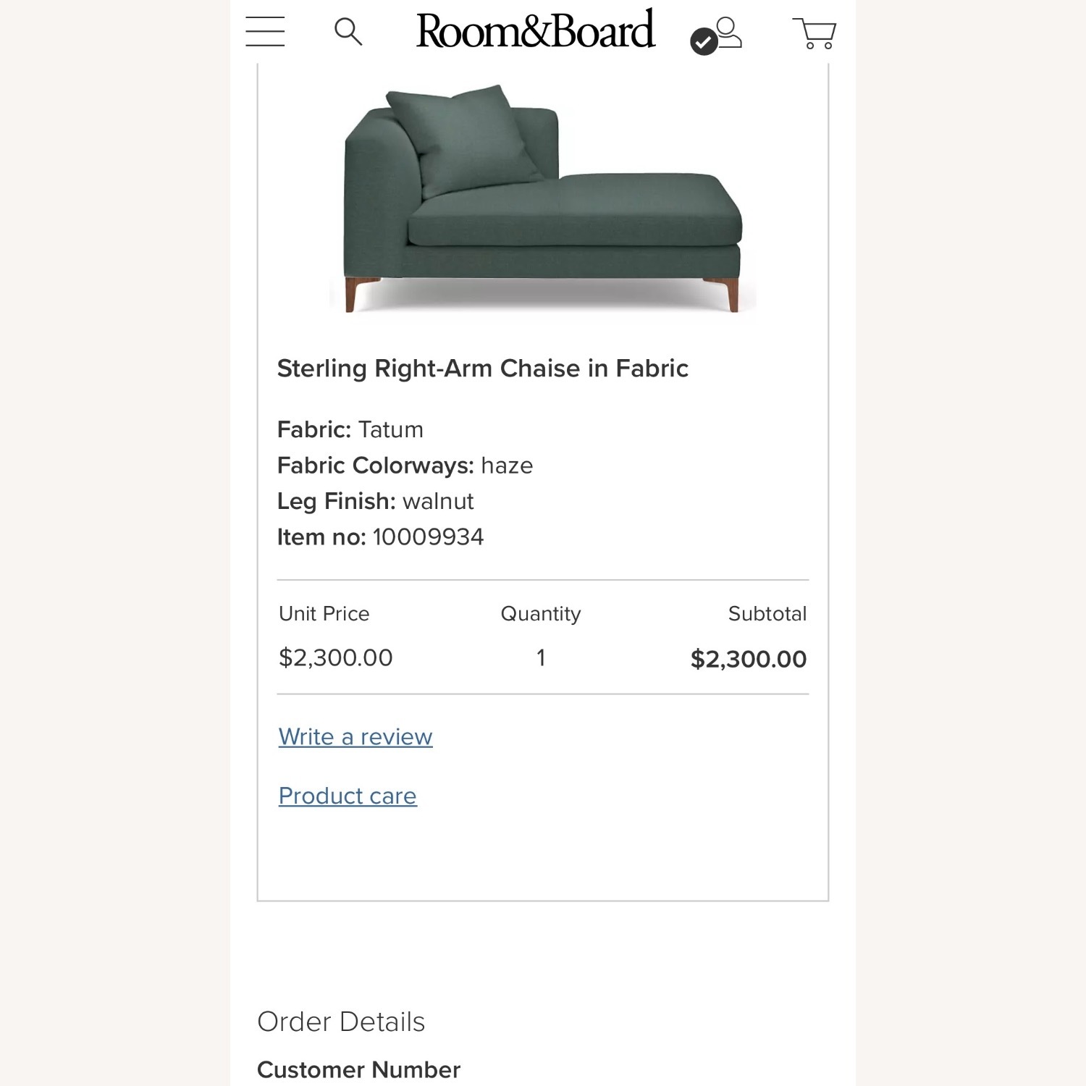Select the item number 10009934
Viewport: 1086px width, 1086px height.
(x=429, y=536)
